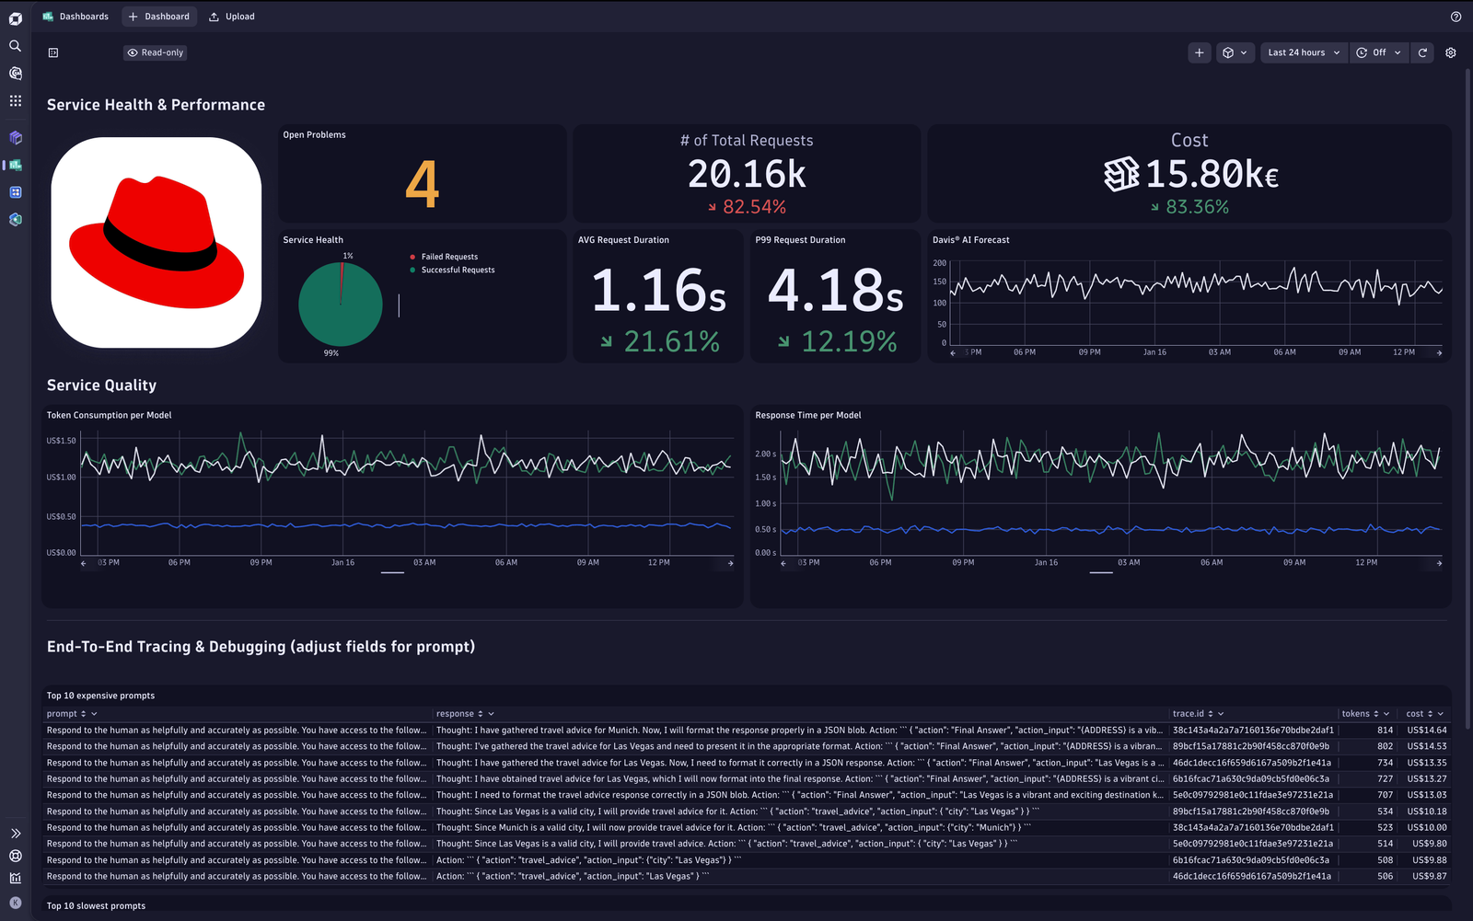Select the 4.18s P99 Request Duration value
The height and width of the screenshot is (921, 1473).
point(836,290)
